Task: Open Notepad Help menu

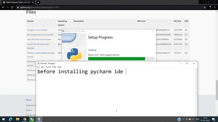Action: pyautogui.click(x=60, y=67)
